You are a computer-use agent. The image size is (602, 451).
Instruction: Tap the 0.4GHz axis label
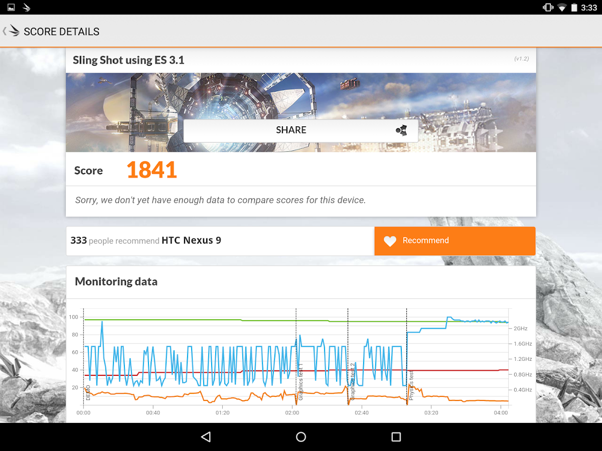coord(523,390)
